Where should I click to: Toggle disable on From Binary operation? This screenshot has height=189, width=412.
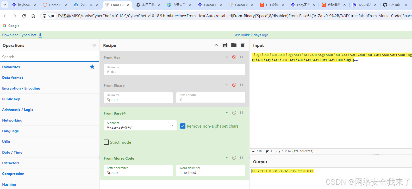click(x=234, y=85)
